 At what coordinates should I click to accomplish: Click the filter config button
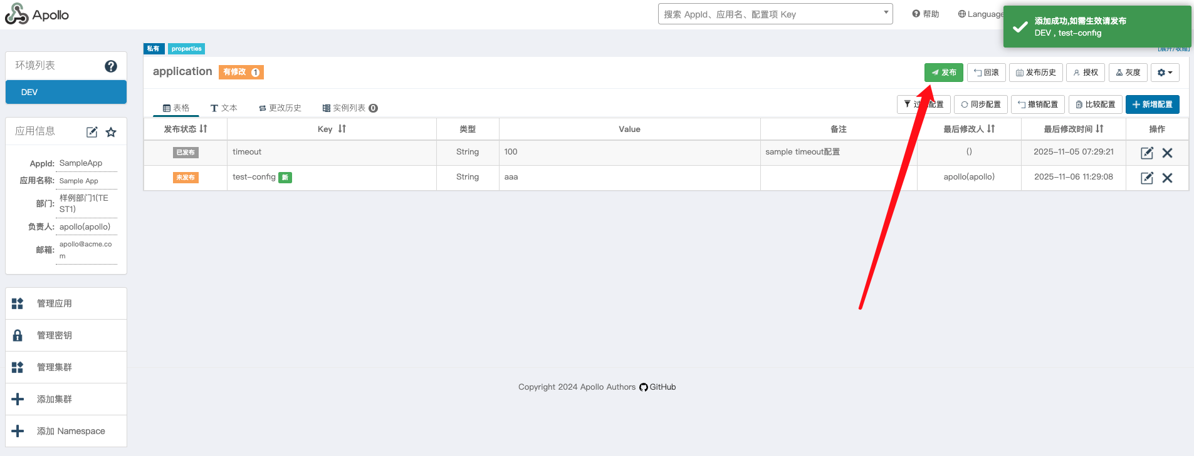click(x=924, y=104)
